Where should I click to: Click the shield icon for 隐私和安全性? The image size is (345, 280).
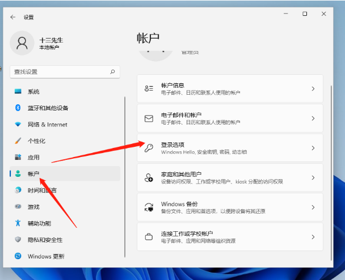point(18,240)
